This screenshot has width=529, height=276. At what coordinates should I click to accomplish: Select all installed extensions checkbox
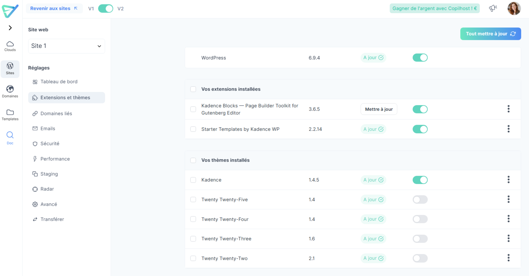(x=193, y=89)
